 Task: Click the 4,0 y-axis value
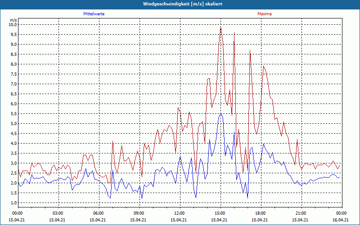click(14, 143)
